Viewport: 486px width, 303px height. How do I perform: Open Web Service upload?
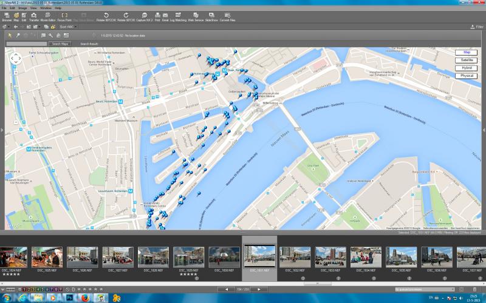tap(196, 17)
